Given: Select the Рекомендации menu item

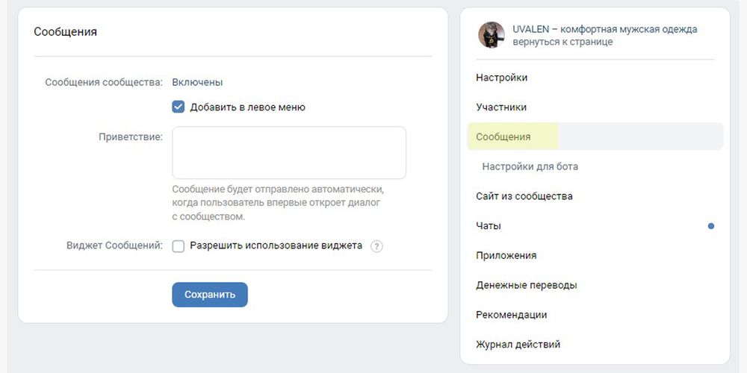Looking at the screenshot, I should 511,315.
